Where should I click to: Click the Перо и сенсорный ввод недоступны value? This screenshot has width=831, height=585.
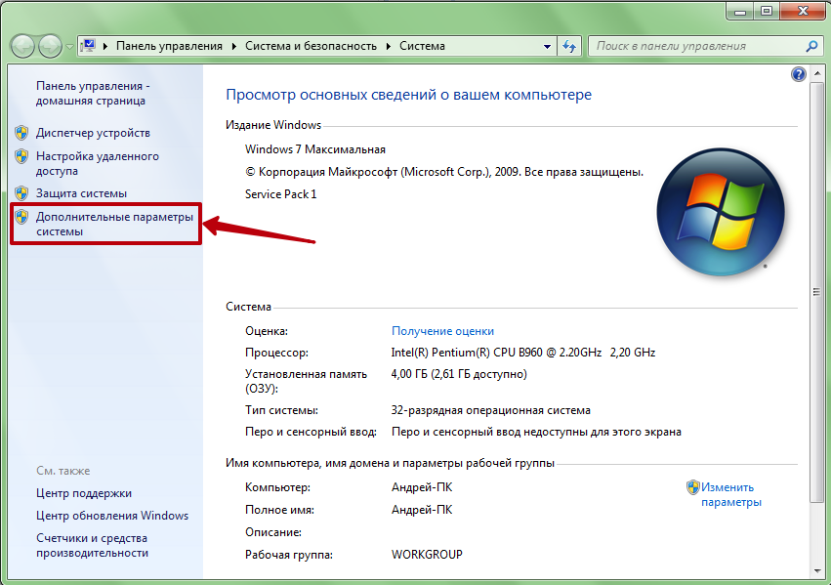pyautogui.click(x=536, y=432)
